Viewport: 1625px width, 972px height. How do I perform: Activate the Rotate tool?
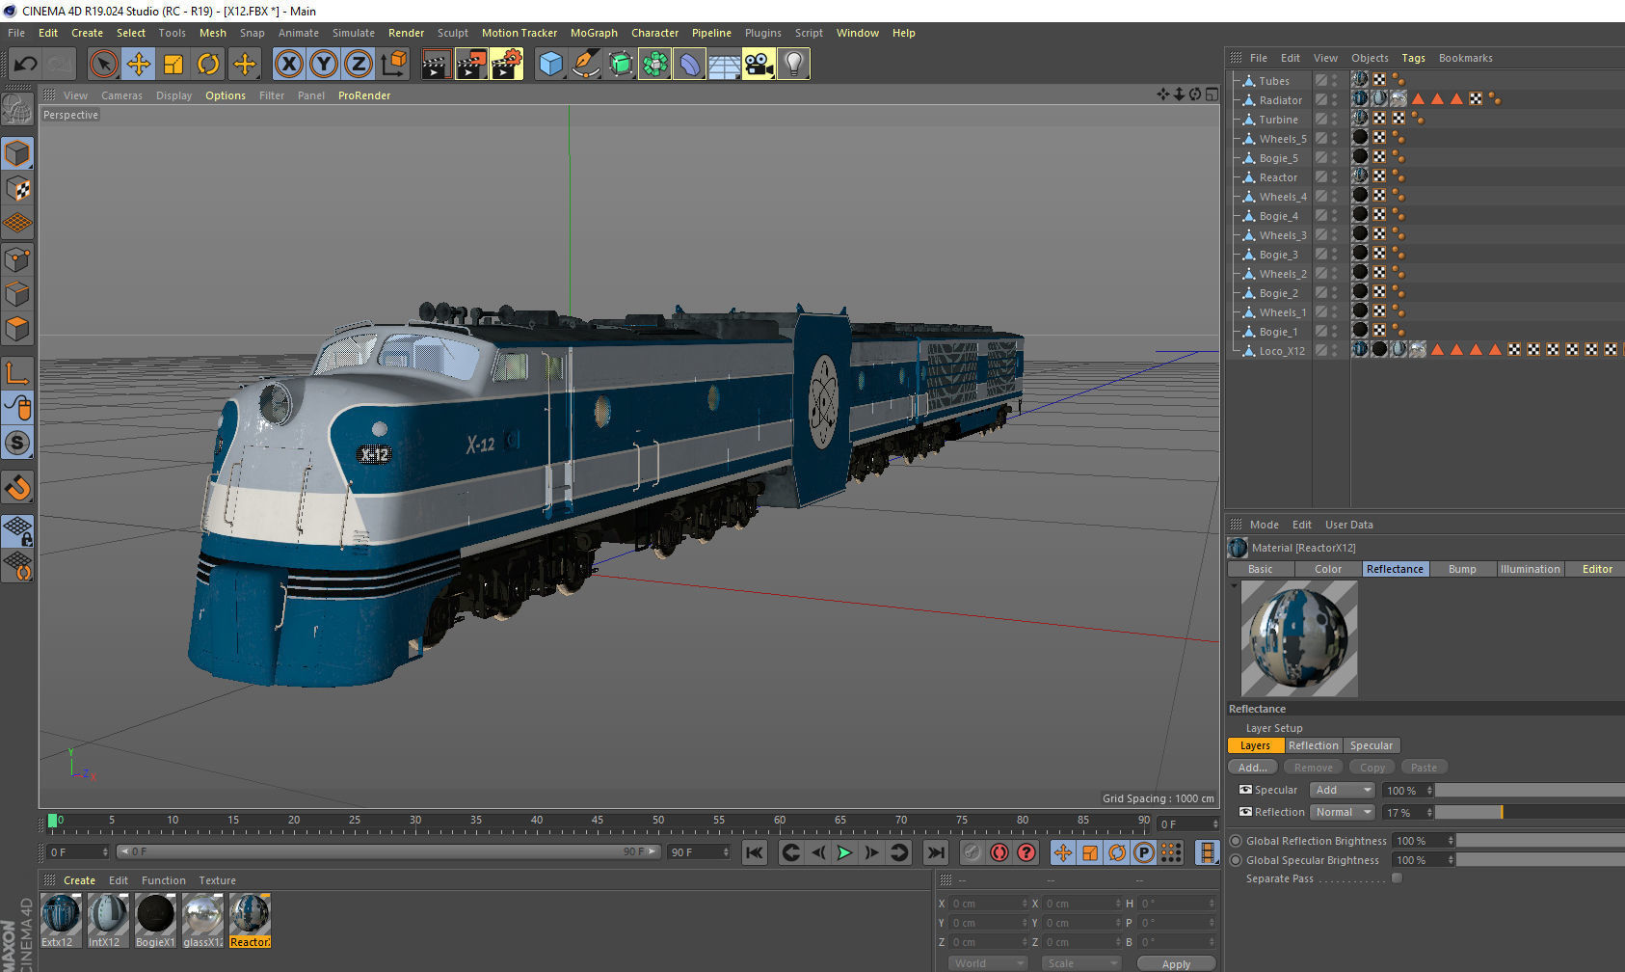pyautogui.click(x=208, y=65)
